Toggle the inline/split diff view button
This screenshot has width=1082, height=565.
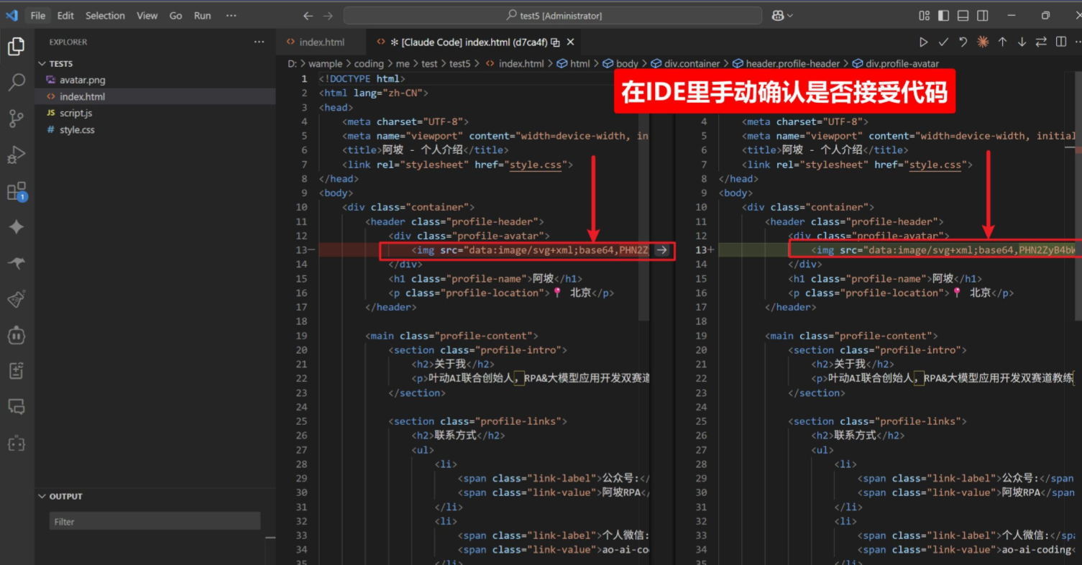pos(1060,42)
